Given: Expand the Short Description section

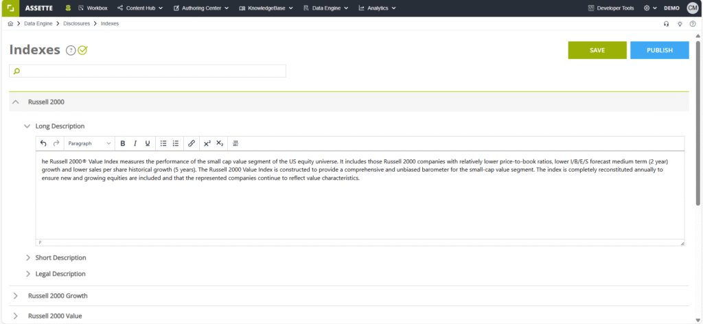Looking at the screenshot, I should click(x=60, y=258).
